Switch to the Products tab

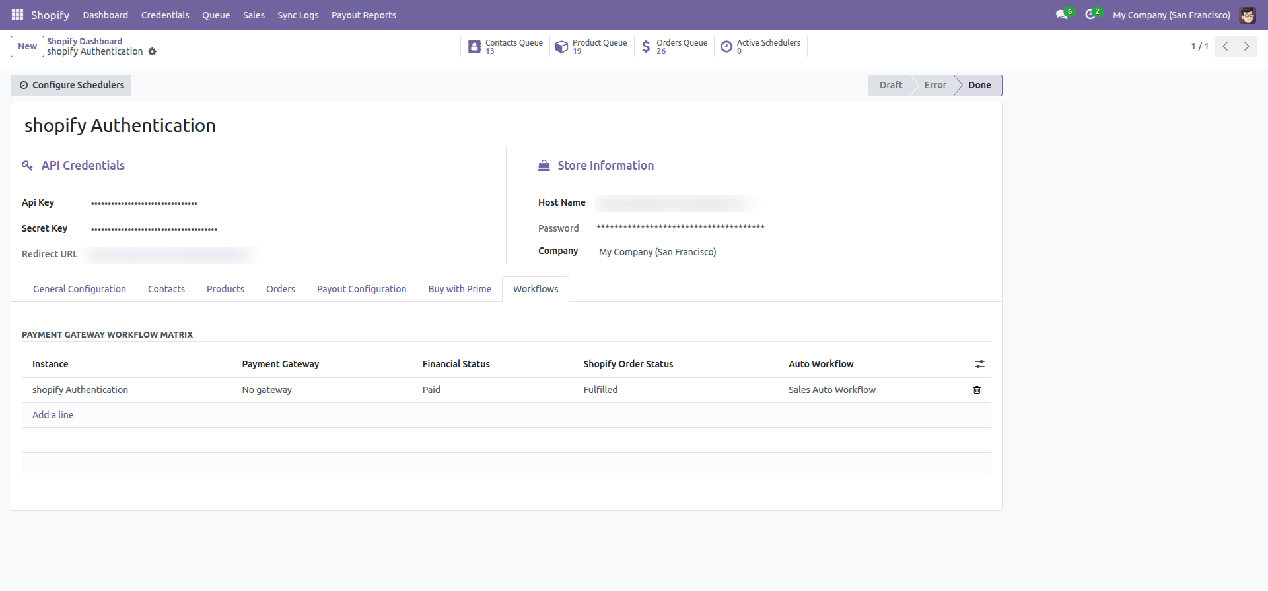(x=225, y=289)
